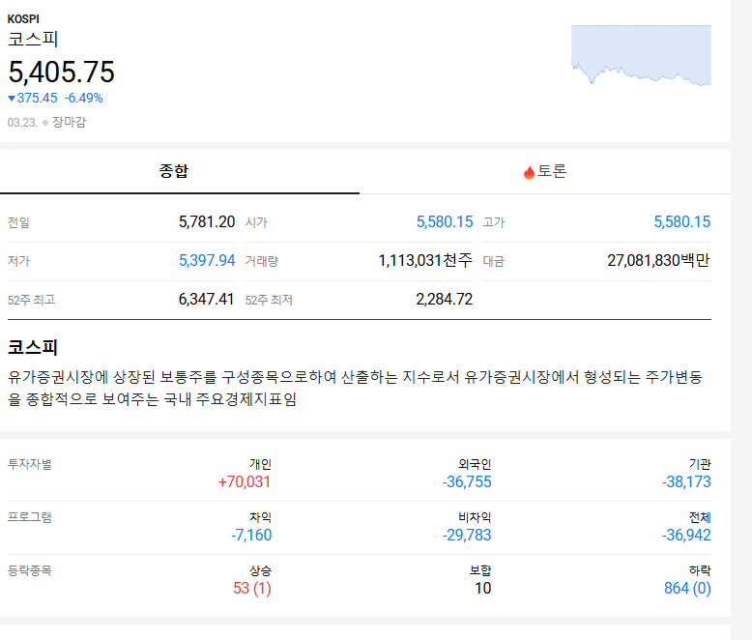
Task: Click the KOSPI ticker label at top
Action: 23,19
